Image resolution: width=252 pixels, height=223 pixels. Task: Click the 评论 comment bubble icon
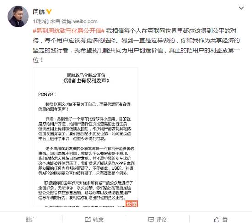pos(151,219)
